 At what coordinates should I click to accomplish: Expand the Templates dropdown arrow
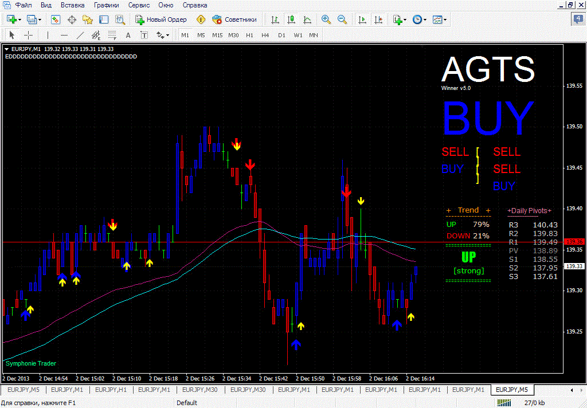[x=445, y=20]
